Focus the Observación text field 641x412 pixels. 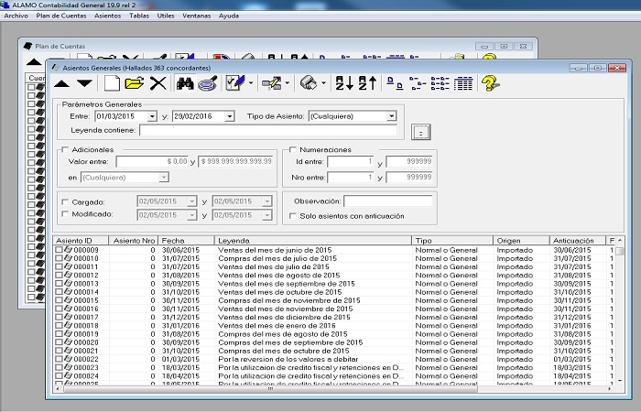click(x=387, y=201)
